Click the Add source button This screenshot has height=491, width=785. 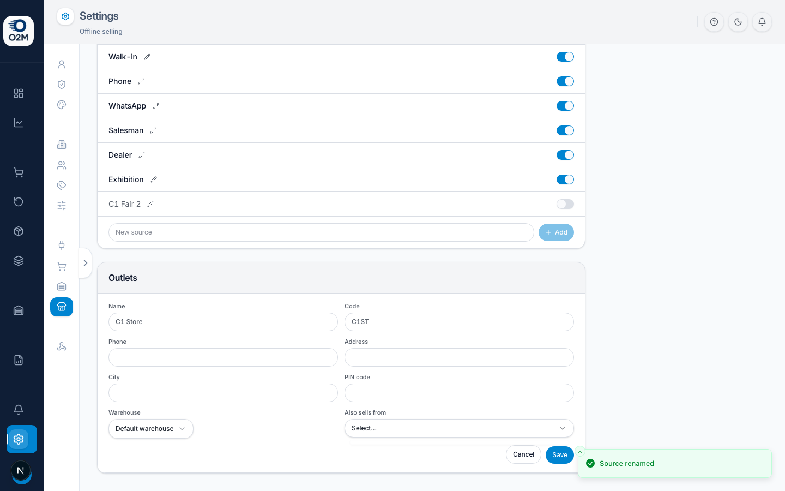coord(556,232)
